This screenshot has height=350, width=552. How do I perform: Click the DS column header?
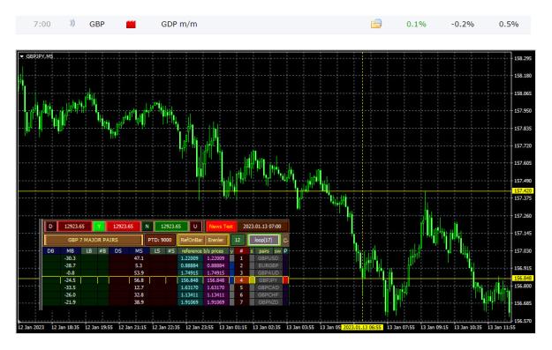pos(118,251)
